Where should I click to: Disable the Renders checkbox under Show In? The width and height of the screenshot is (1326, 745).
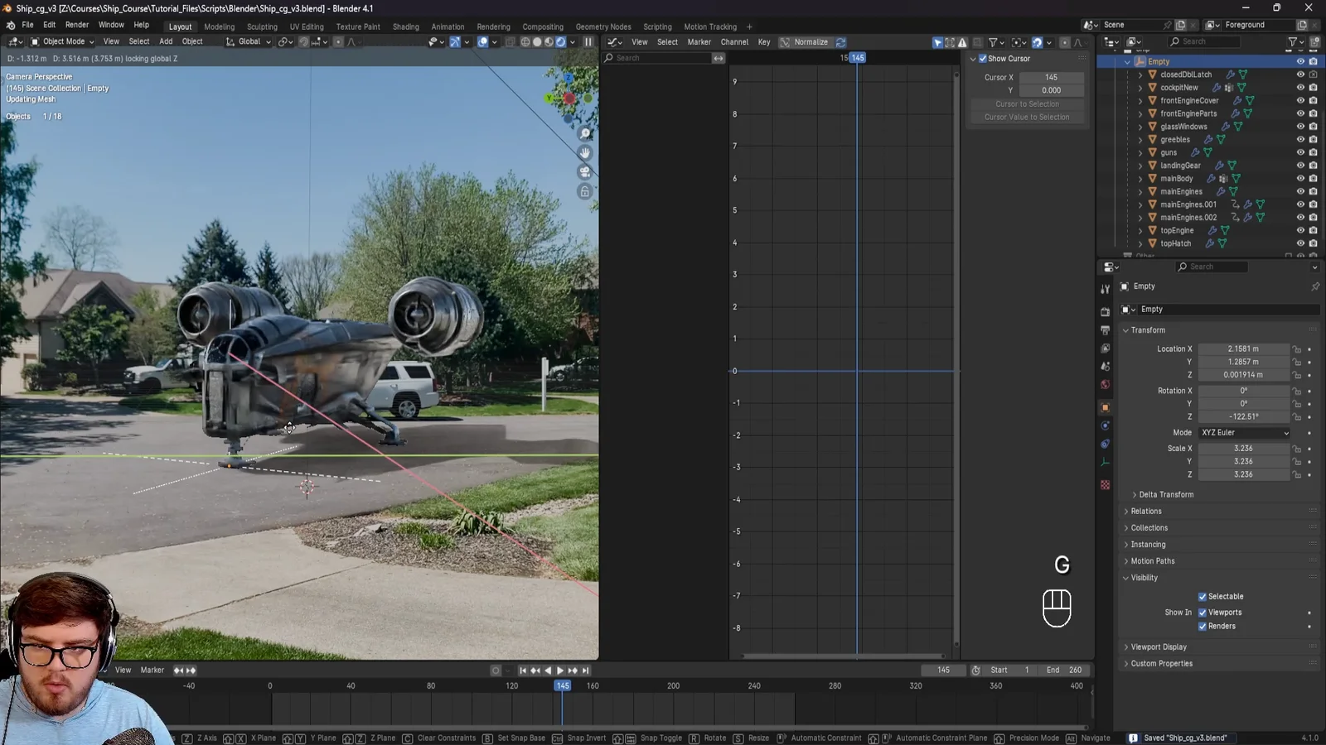point(1203,627)
